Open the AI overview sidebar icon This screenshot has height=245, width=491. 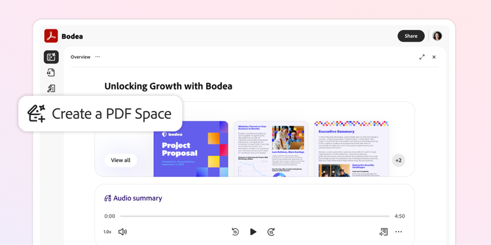(51, 57)
